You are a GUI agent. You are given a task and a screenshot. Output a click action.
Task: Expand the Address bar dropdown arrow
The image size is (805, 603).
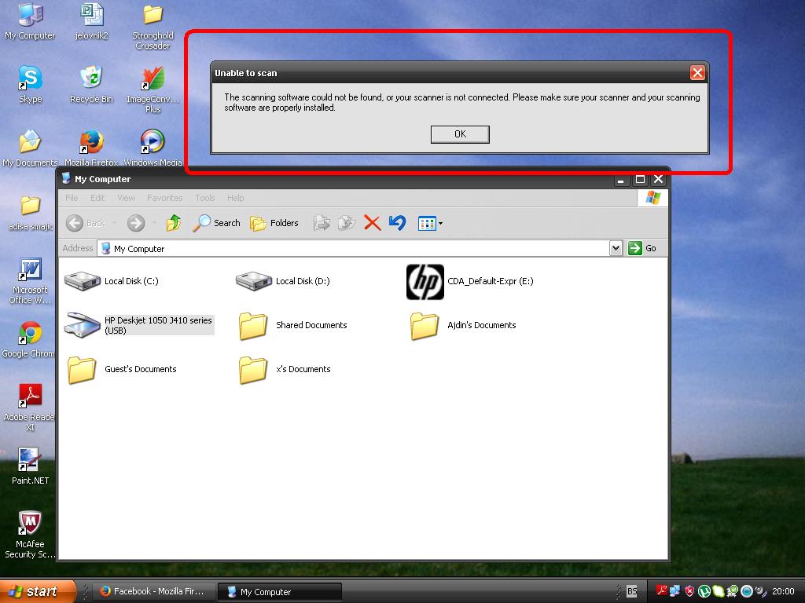point(616,248)
